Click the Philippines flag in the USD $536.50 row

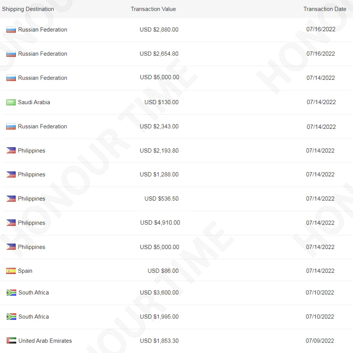pyautogui.click(x=11, y=199)
